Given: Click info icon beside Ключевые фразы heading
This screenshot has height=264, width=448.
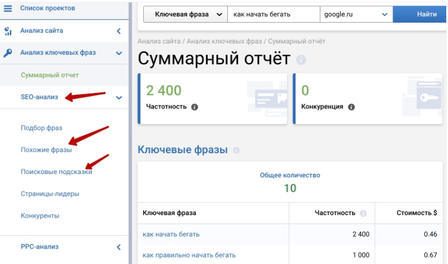Looking at the screenshot, I should (236, 150).
